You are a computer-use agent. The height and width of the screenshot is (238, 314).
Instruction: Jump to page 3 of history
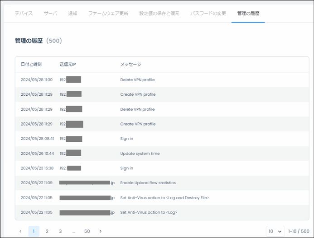tap(60, 231)
